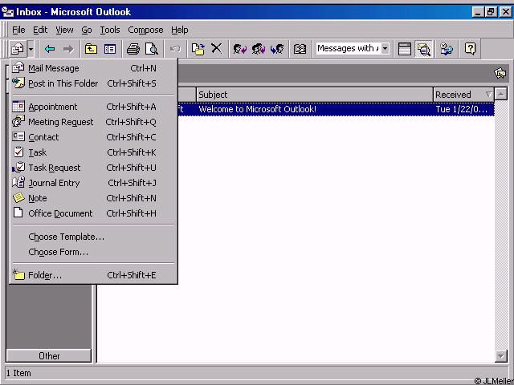Choose Task Request menu entry
Screen dimensions: 514x385
coord(93,168)
